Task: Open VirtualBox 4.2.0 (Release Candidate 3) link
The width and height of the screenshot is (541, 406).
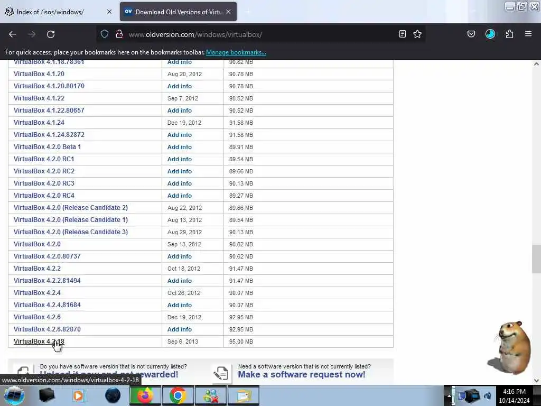Action: click(x=71, y=232)
